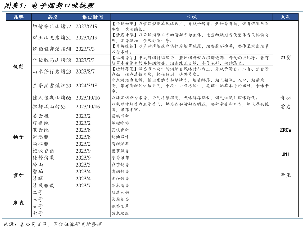Select the date '2023/8/7'
The width and height of the screenshot is (305, 229).
point(85,71)
